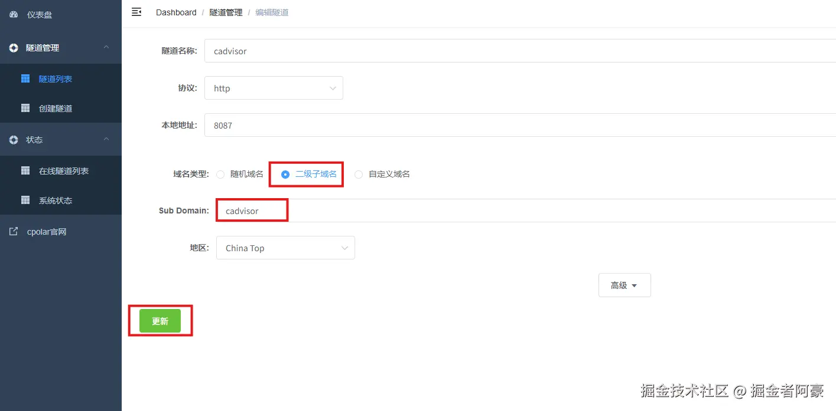Viewport: 836px width, 411px height.
Task: Click the 地区 label
Action: [200, 248]
